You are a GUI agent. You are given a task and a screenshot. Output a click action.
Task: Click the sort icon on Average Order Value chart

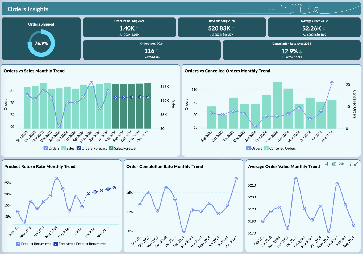click(x=327, y=164)
